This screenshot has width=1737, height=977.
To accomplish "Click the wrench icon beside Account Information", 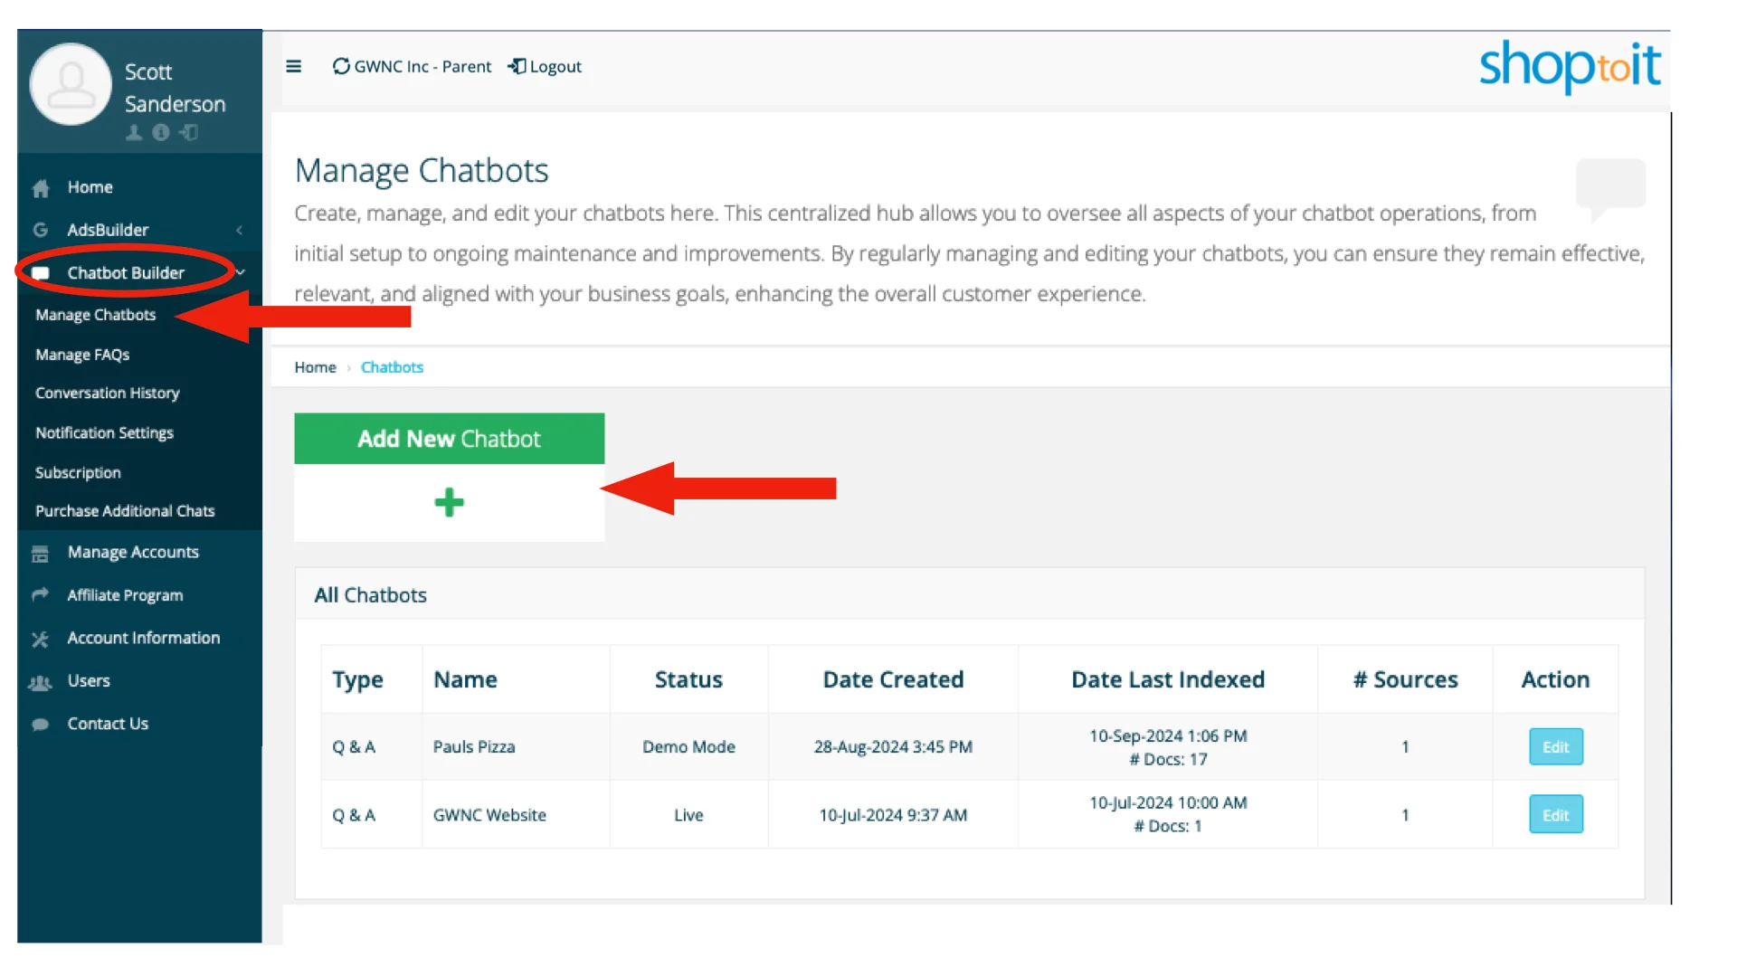I will [x=39, y=638].
